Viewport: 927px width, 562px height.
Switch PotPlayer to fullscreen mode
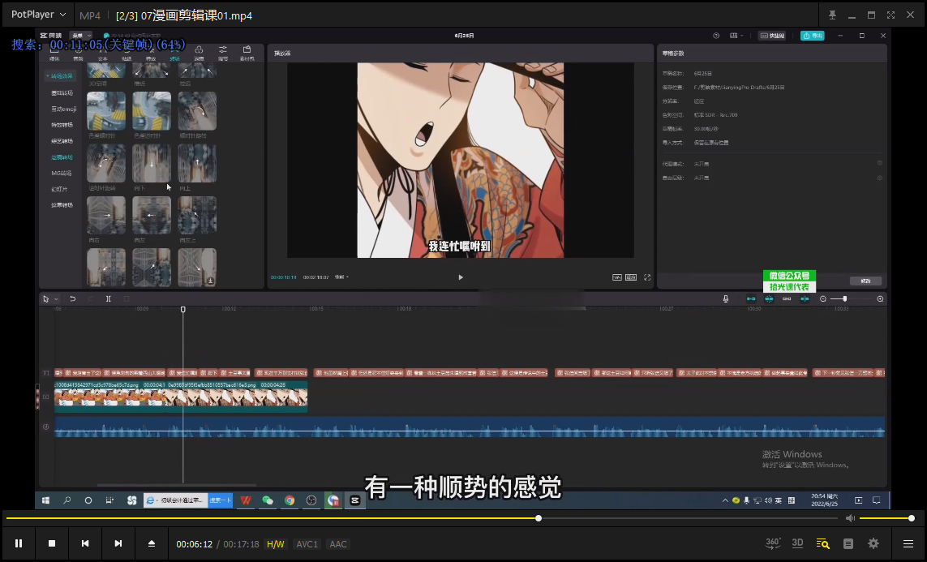[891, 15]
